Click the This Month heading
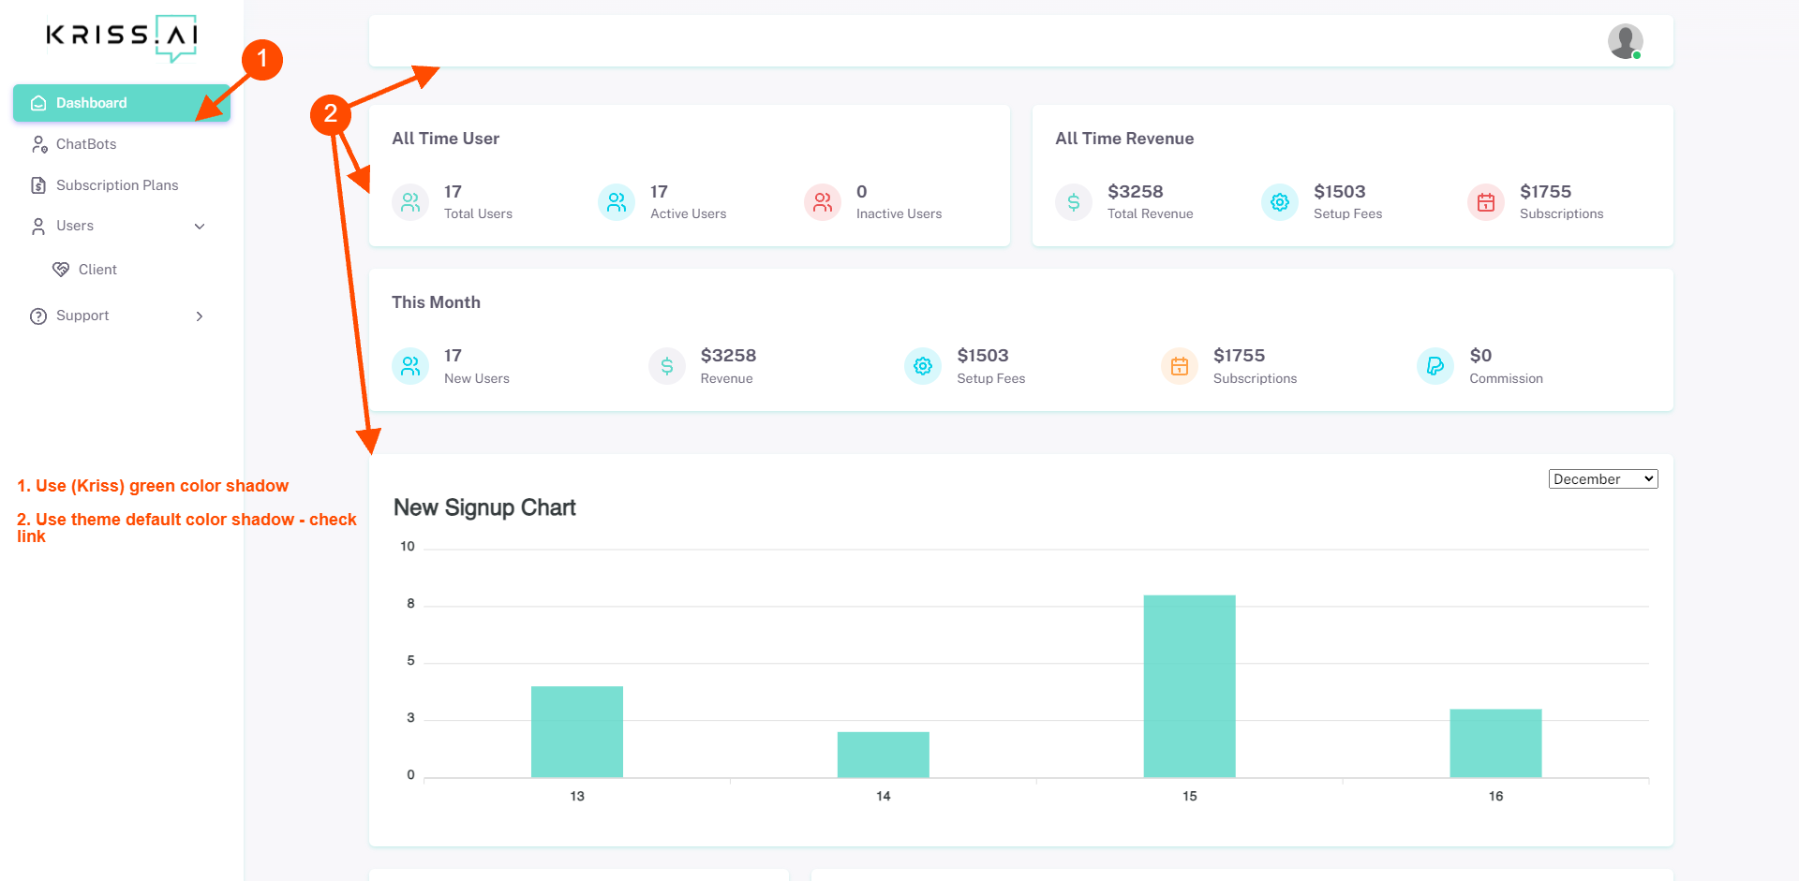The image size is (1799, 881). (x=436, y=302)
